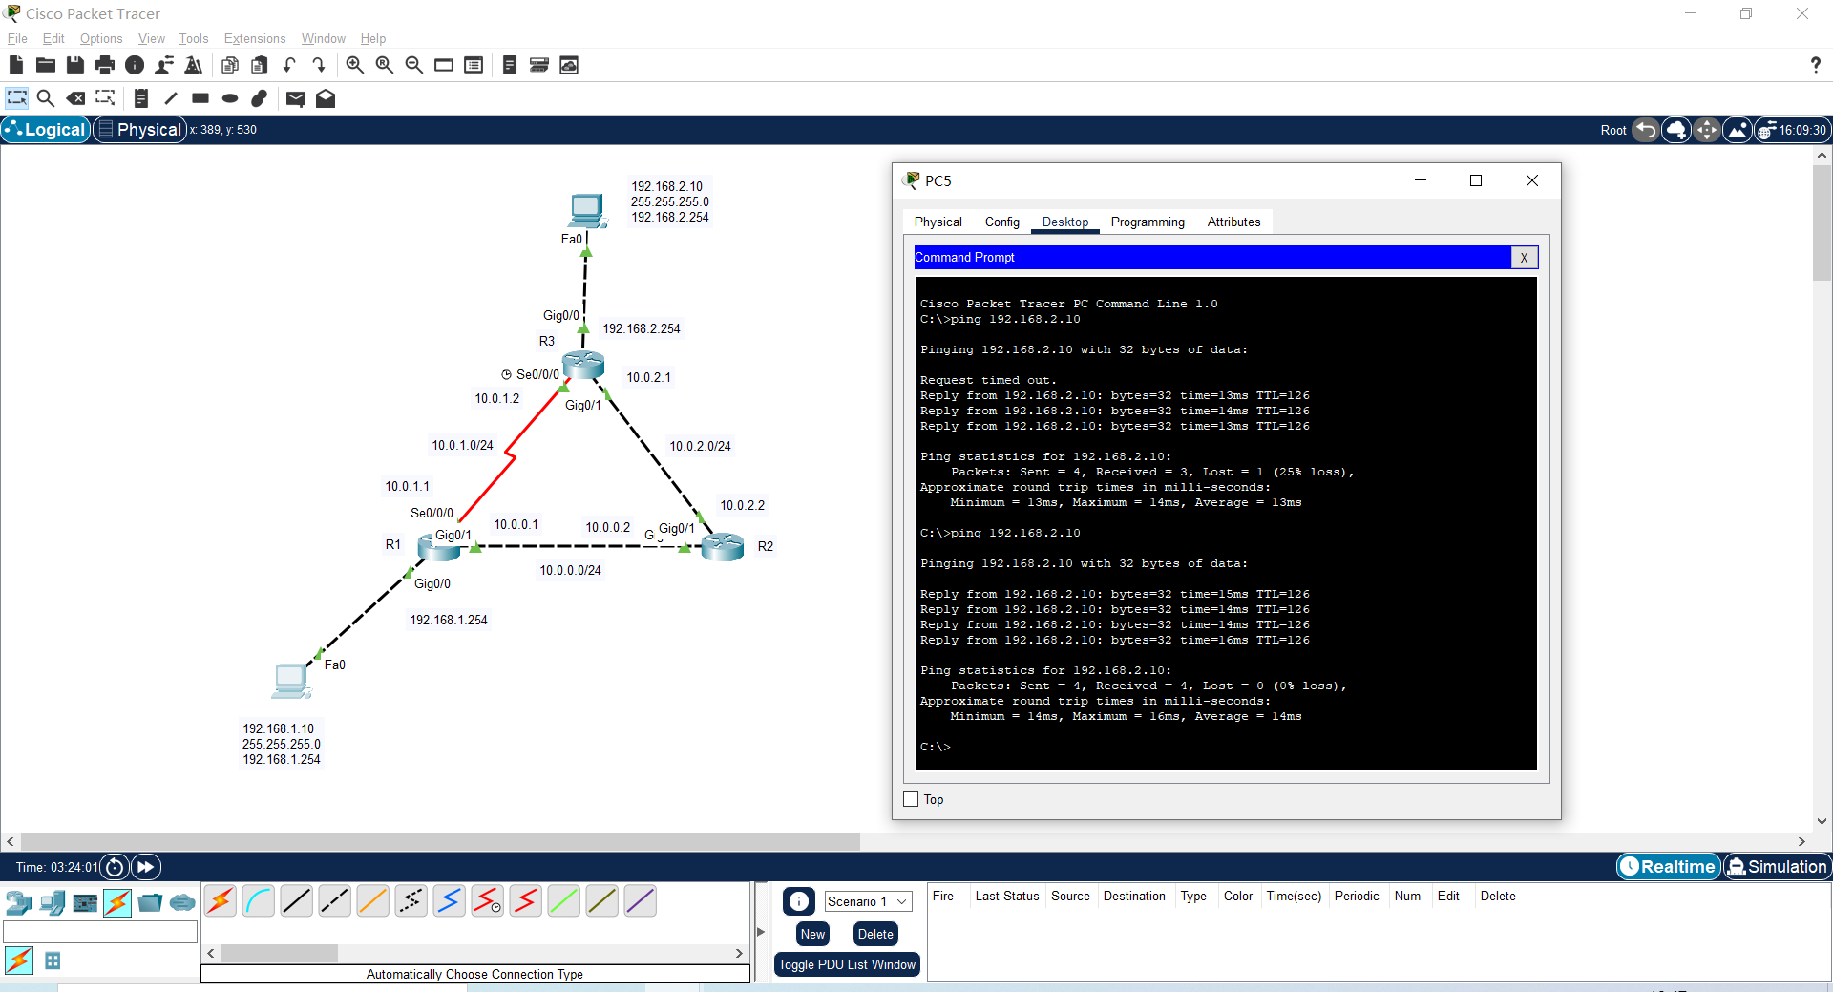Add a complex PDU open envelope
The width and height of the screenshot is (1833, 992).
[x=326, y=98]
